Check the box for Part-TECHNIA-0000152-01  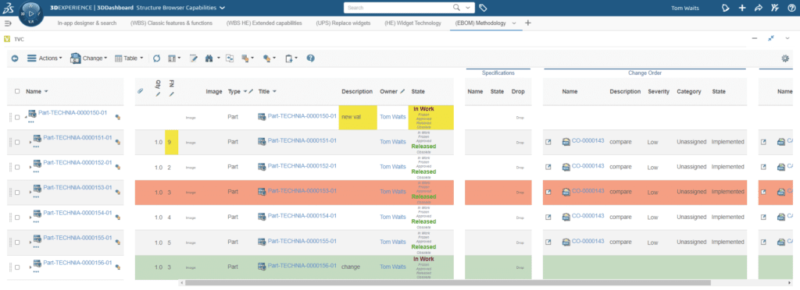point(17,168)
